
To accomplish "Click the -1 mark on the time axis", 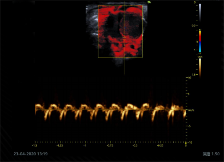I will pos(85,145).
